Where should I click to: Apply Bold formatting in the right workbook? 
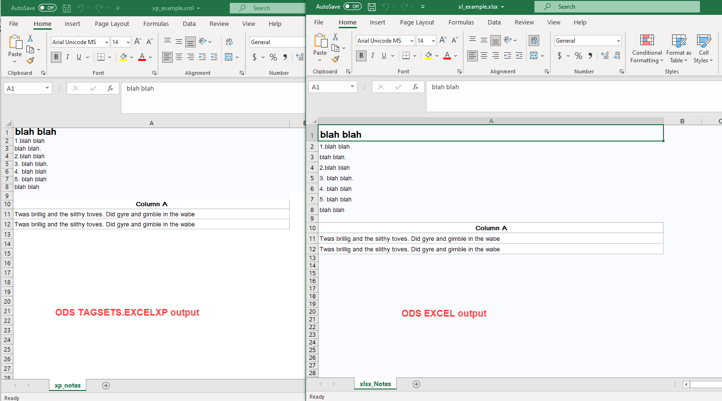point(361,56)
